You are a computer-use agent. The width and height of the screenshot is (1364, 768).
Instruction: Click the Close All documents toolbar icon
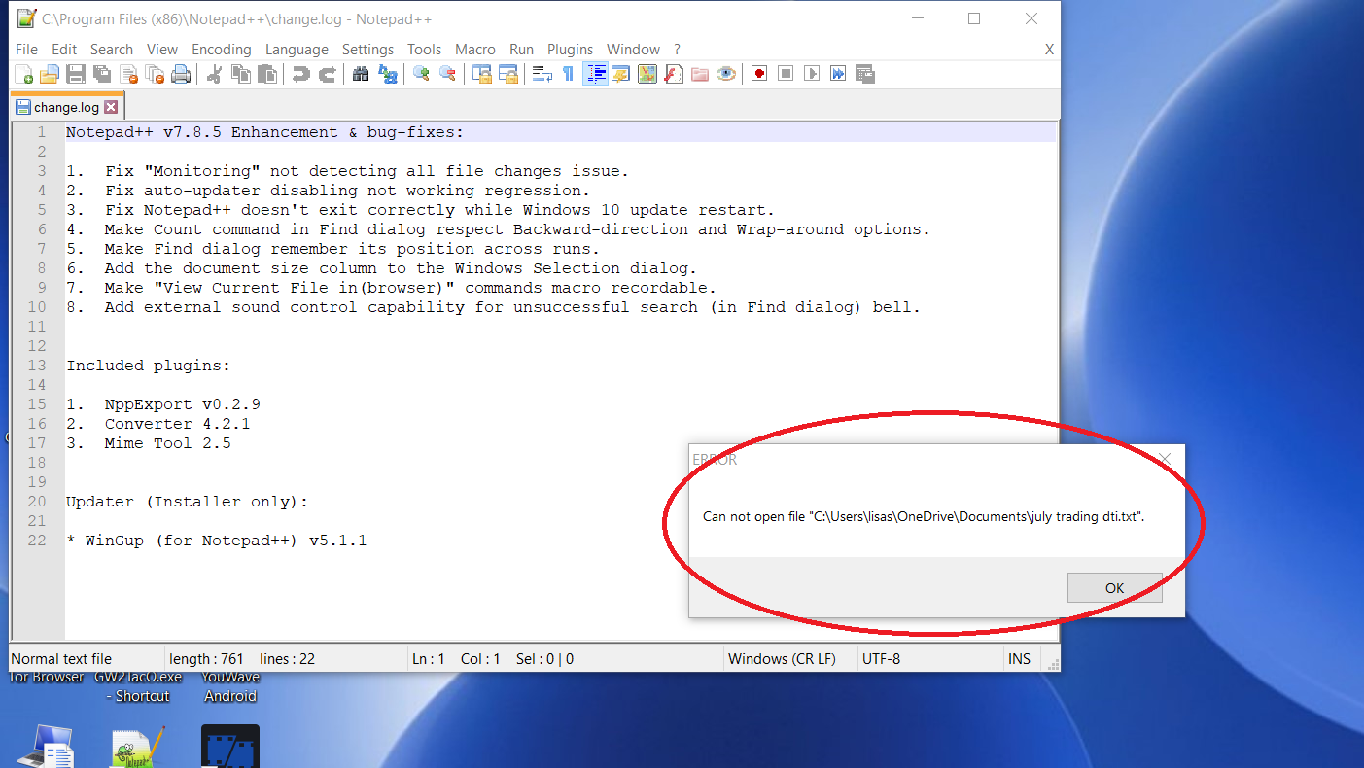pos(155,74)
